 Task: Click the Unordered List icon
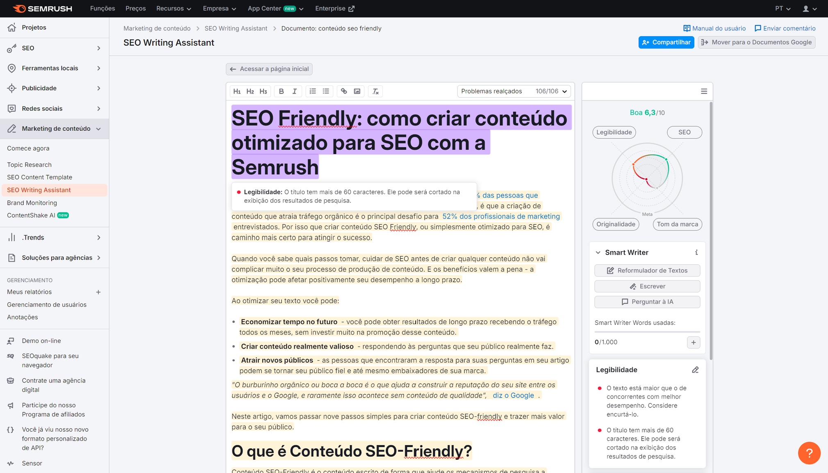tap(326, 91)
